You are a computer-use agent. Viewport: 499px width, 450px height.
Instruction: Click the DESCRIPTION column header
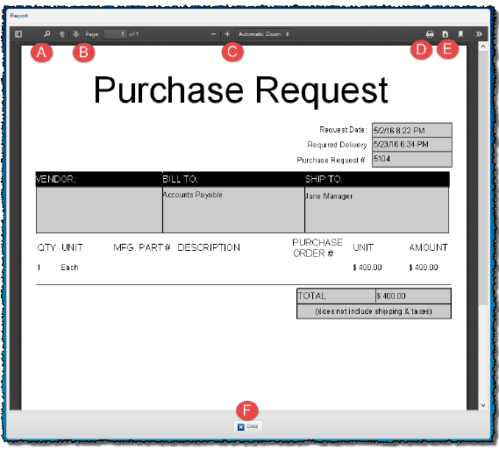pos(209,247)
